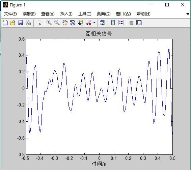The height and width of the screenshot is (170, 191).
Task: Open the 窗口(W) menu
Action: (x=123, y=14)
